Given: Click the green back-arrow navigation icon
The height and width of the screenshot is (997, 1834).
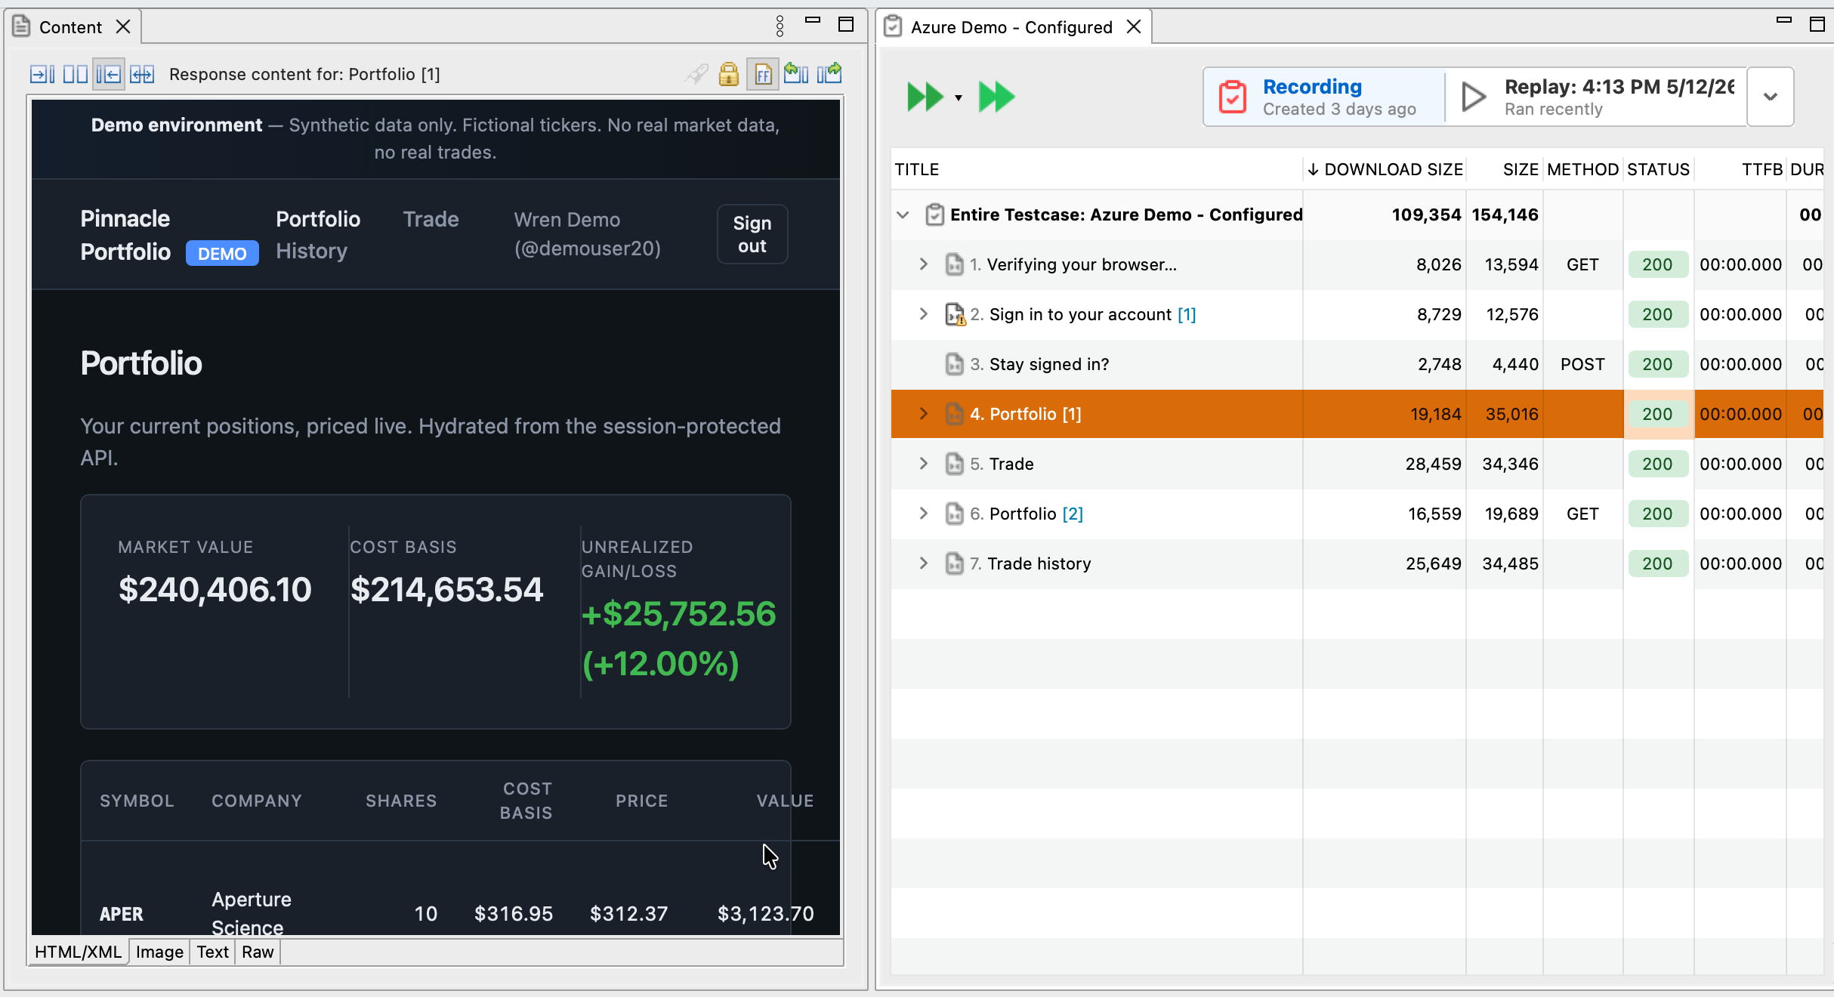Looking at the screenshot, I should coord(796,73).
